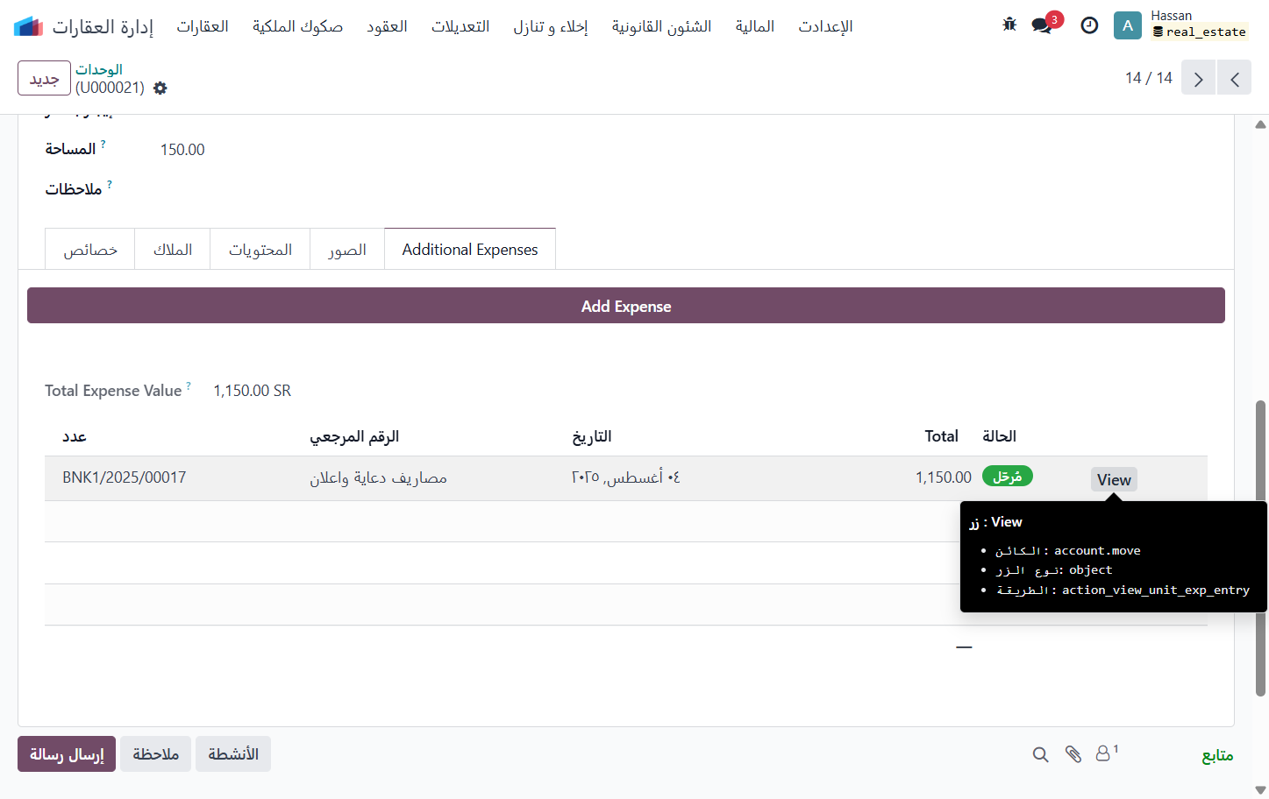The width and height of the screenshot is (1269, 799).
Task: Click the 150.00 area value field
Action: (182, 150)
